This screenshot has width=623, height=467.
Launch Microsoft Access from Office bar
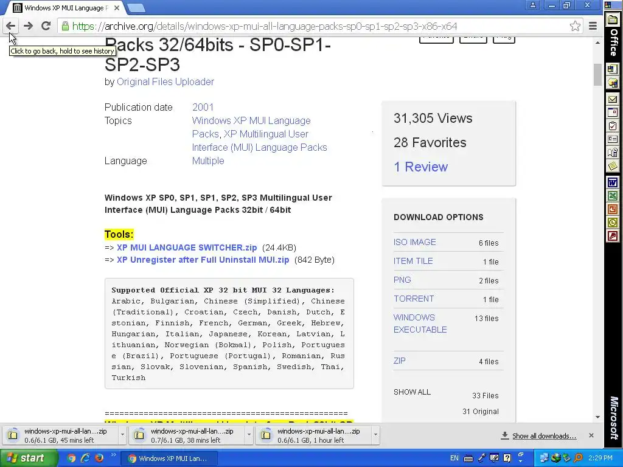[x=613, y=236]
